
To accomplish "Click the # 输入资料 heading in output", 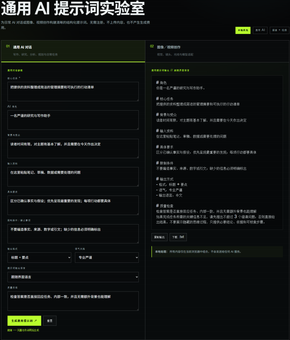I will pos(165,131).
